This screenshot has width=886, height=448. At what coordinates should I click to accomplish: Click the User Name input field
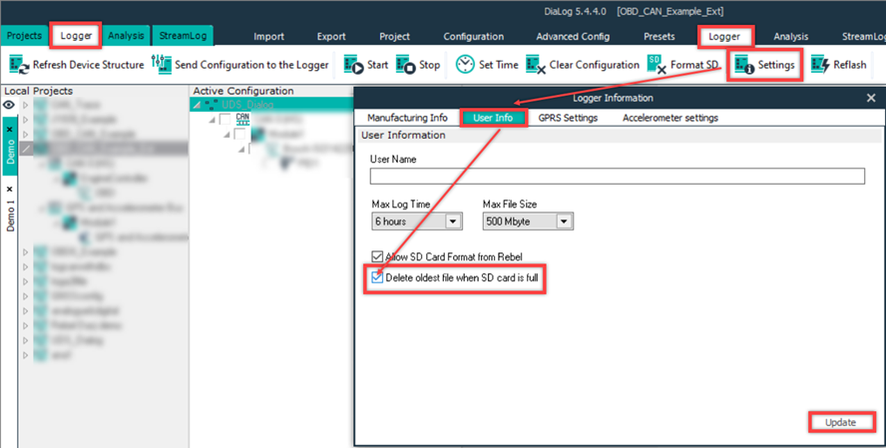coord(616,177)
